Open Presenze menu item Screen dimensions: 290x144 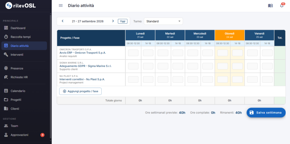pos(24,68)
